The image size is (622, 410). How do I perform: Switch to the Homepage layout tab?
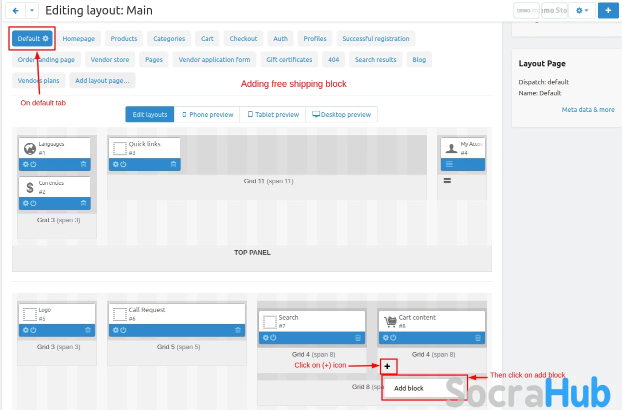(78, 38)
